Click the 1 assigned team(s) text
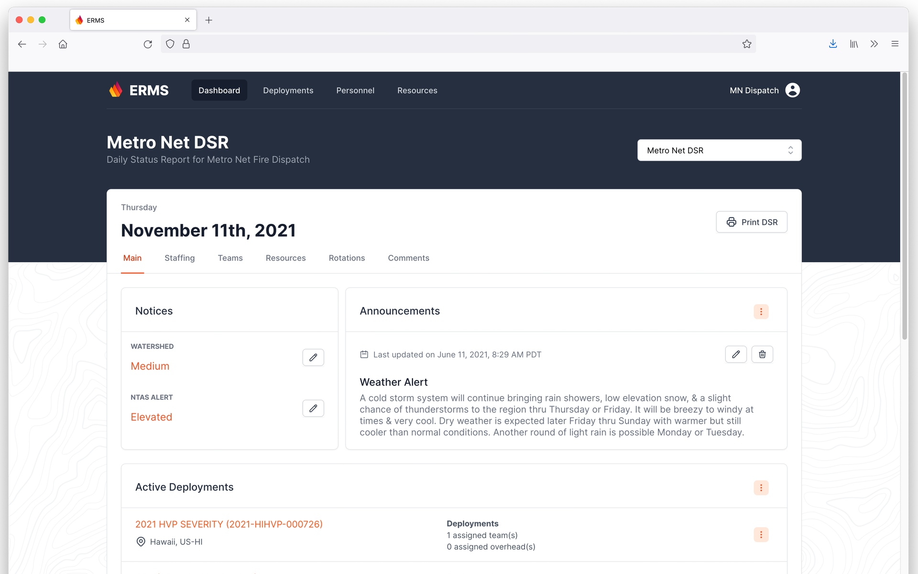Image resolution: width=918 pixels, height=574 pixels. (x=482, y=535)
